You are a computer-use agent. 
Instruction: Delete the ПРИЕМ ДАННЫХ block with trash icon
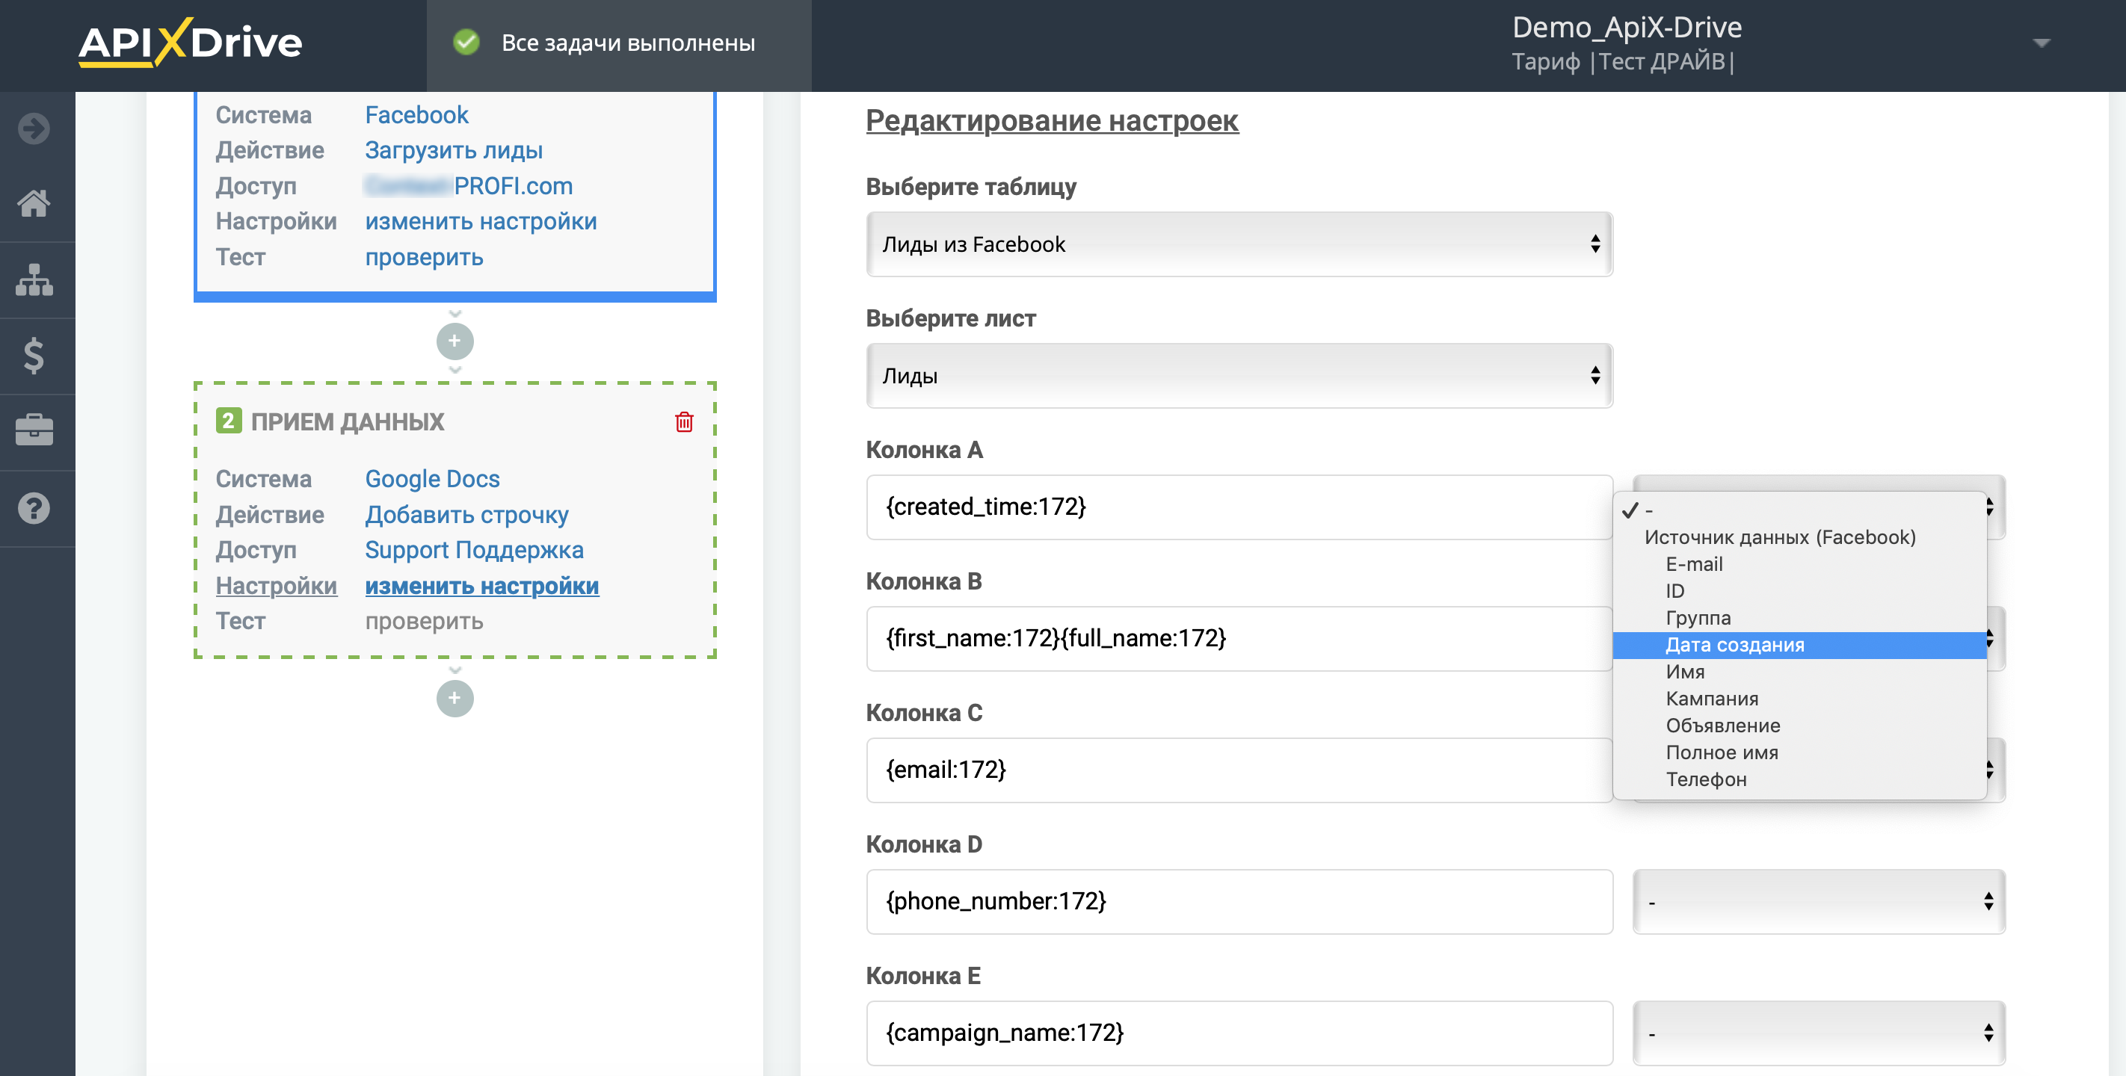point(684,421)
